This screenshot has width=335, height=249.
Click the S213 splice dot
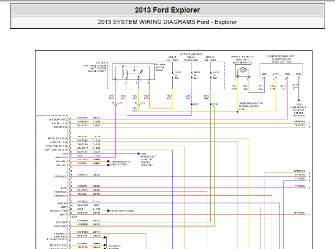click(x=210, y=104)
